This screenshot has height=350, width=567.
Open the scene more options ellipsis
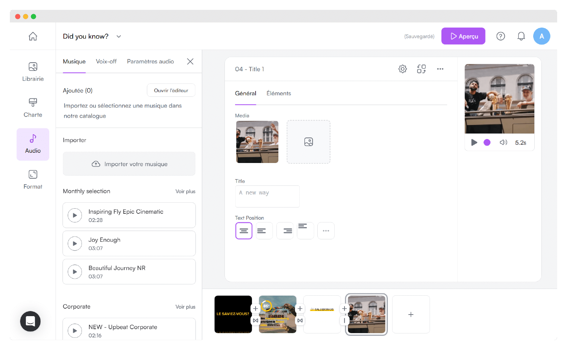(440, 69)
